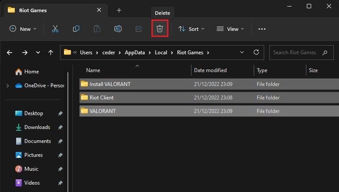Expand recent locations dropdown arrow
The image size is (339, 192).
click(x=38, y=53)
